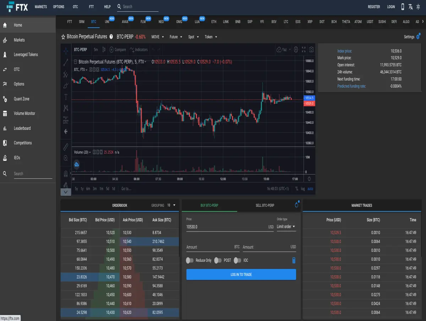Open the Yaz cloud layout menu

point(284,50)
